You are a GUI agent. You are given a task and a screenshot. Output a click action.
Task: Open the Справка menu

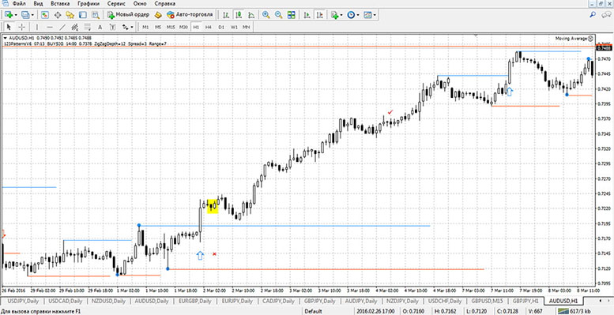(x=165, y=3)
